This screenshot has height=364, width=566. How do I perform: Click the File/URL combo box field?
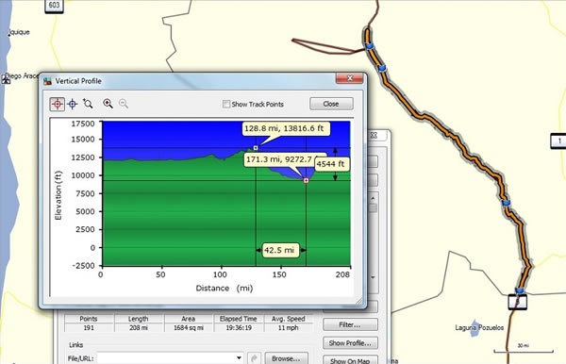tap(170, 357)
